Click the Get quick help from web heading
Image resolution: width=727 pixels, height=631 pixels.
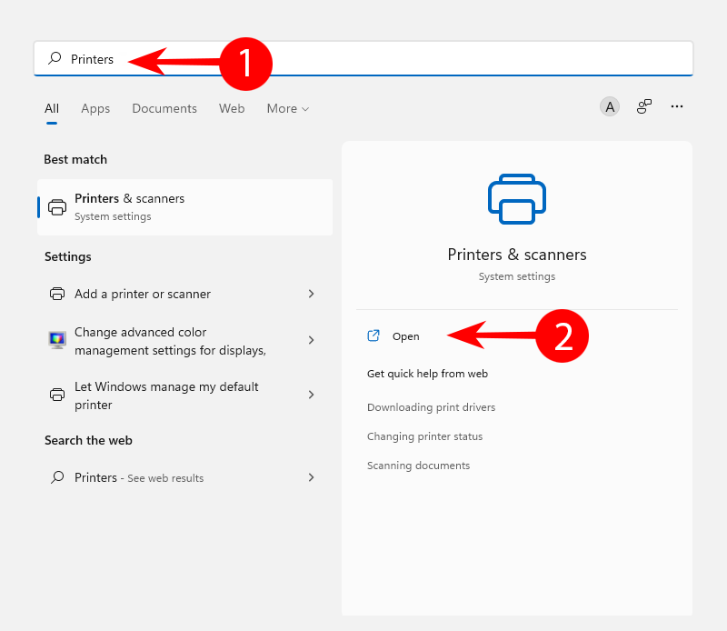(x=427, y=374)
